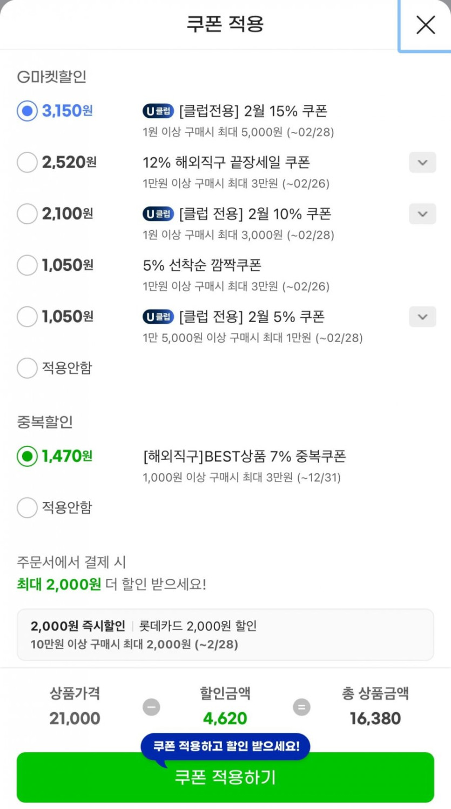Viewport: 451px width, 809px height.
Task: Click the U클럽 badge on 5% coupon
Action: pos(158,317)
